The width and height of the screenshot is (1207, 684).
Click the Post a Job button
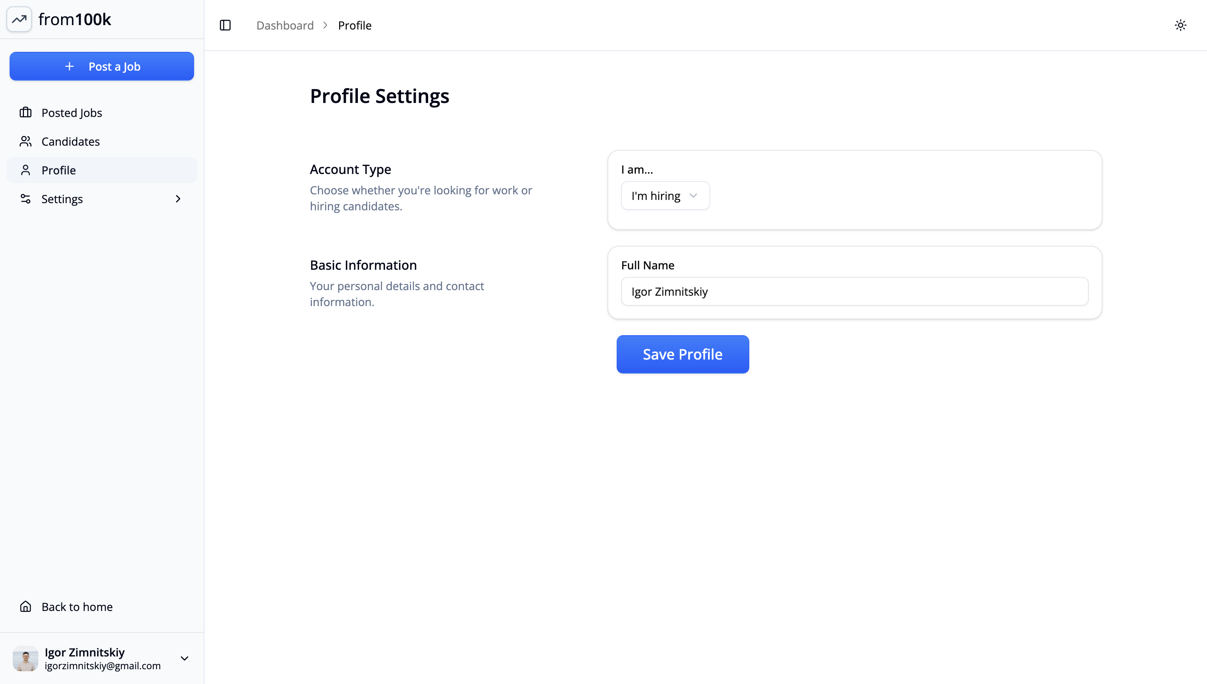(101, 66)
